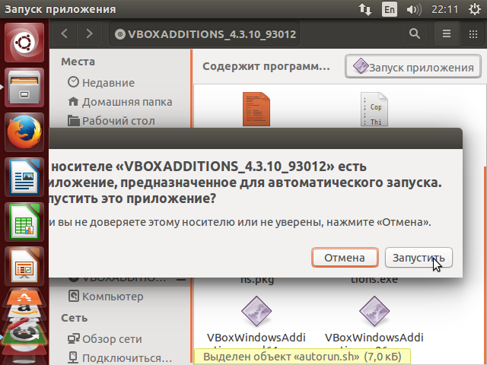The width and height of the screenshot is (487, 365).
Task: Click the status text about autorun.sh
Action: (302, 357)
